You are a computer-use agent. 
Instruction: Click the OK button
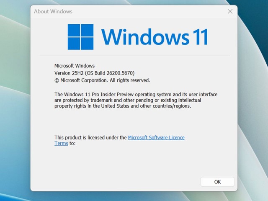pos(217,182)
